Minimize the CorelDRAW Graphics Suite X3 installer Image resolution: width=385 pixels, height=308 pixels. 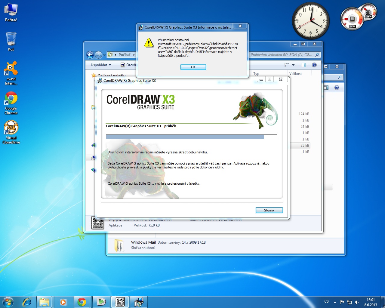tap(261, 79)
